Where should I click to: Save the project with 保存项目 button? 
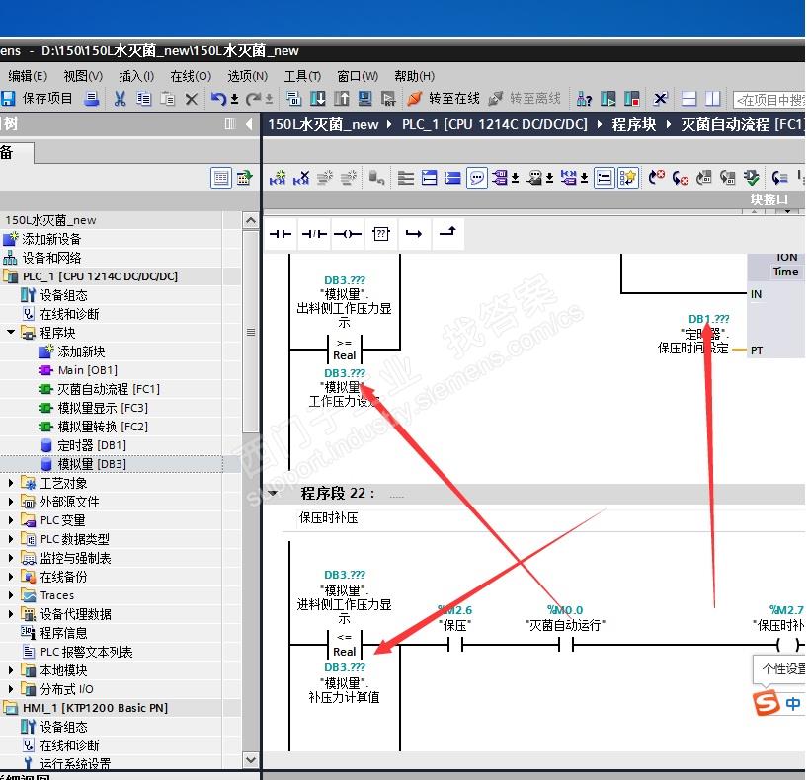37,98
